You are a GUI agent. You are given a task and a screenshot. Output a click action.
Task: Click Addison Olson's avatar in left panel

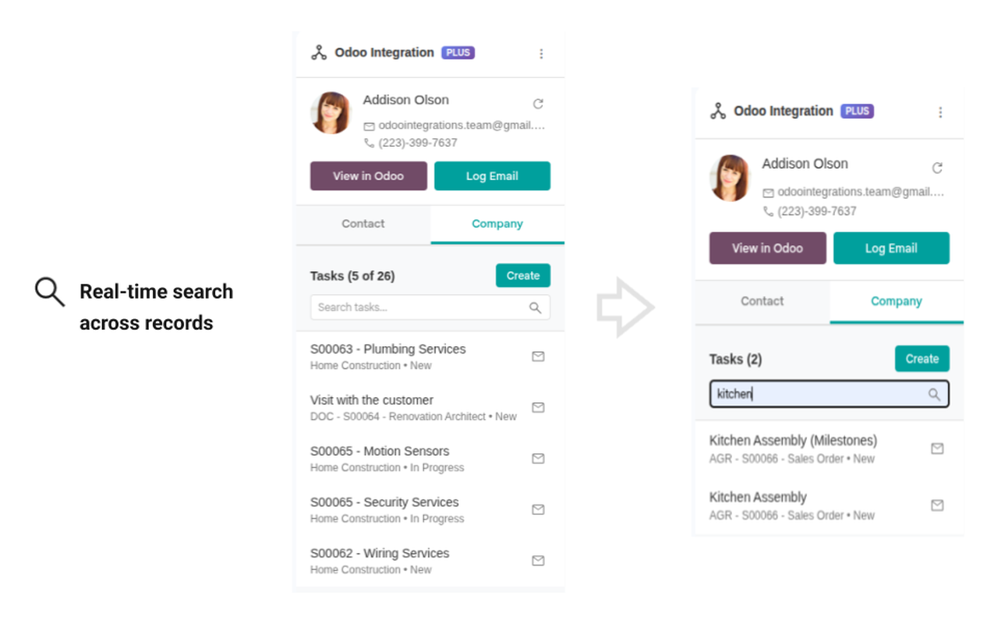tap(331, 113)
